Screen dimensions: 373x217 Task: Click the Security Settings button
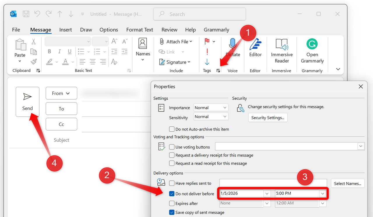point(268,117)
